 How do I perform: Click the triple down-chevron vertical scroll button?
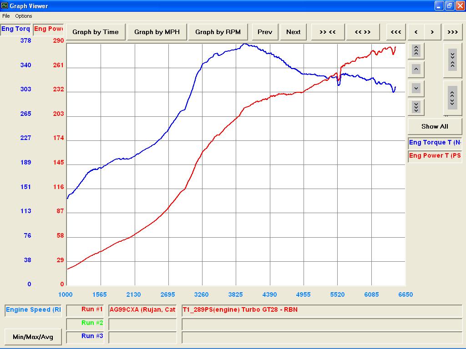point(416,107)
